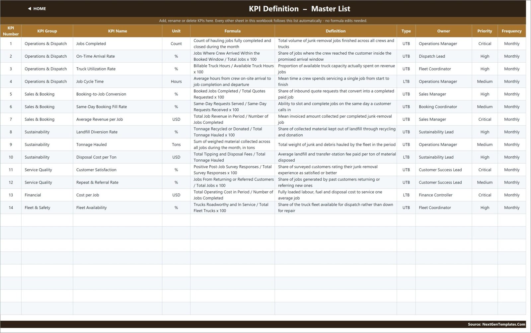The width and height of the screenshot is (531, 333).
Task: Click the first empty KPI Name cell below Fleet Availability
Action: pyautogui.click(x=117, y=220)
